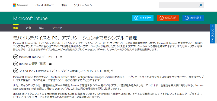Screen dimensions: 217x101
Task: Click the arrow icon on 無料で試す button
Action: pos(187,18)
